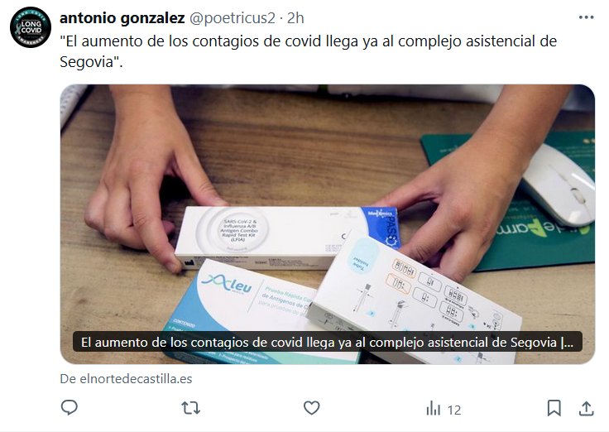The image size is (609, 432).
Task: Follow the De elnortedecastilla.es source link
Action: tap(126, 379)
